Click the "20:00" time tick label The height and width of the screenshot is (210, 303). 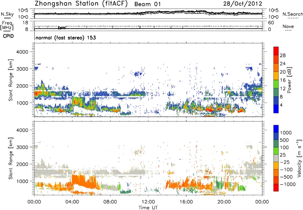pos(224,202)
